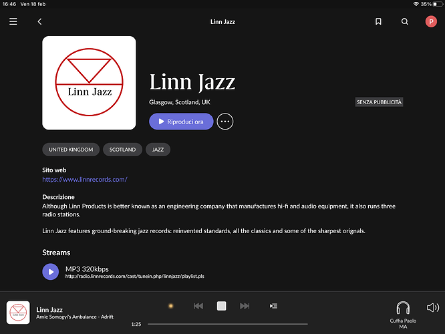Click the Descrizione heading
This screenshot has height=334, width=445.
click(x=58, y=197)
